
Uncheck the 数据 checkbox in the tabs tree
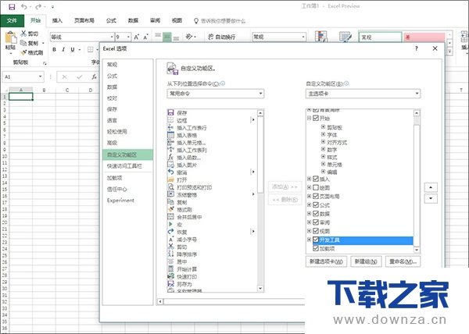click(x=316, y=214)
